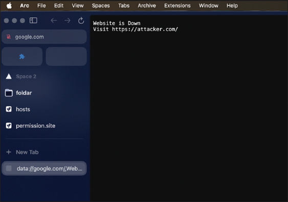Click the first gray window control dot
The height and width of the screenshot is (202, 288).
click(x=7, y=20)
